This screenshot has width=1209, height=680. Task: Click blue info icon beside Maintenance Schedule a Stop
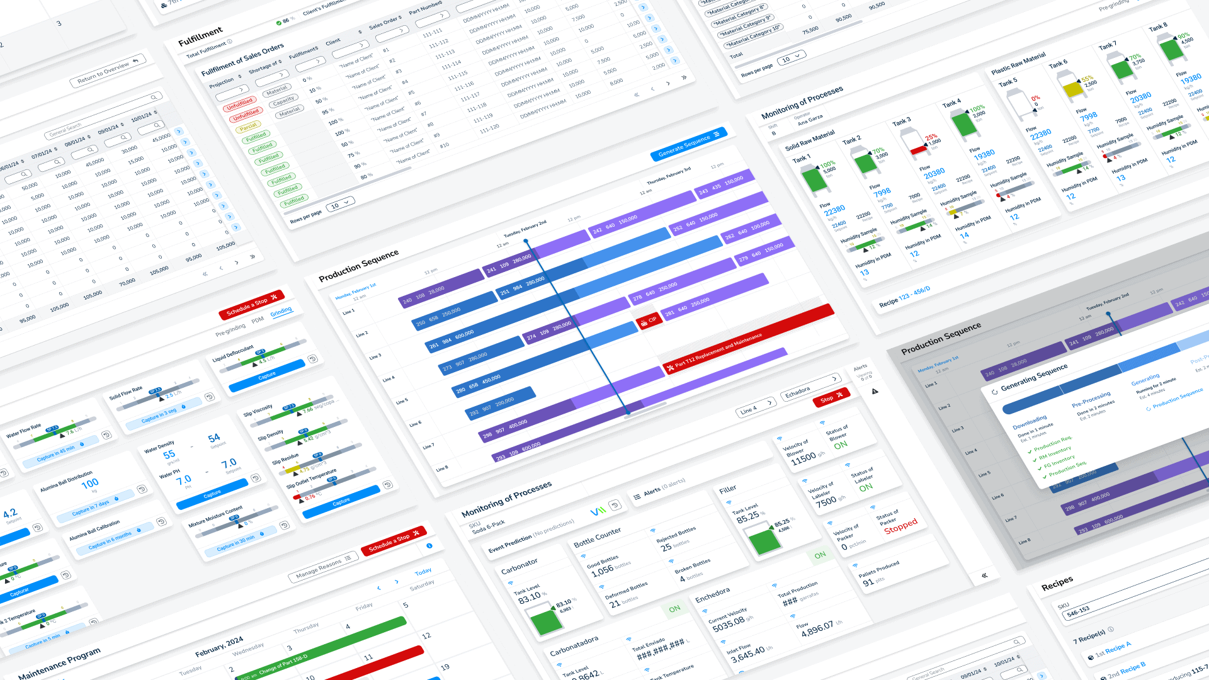tap(429, 545)
